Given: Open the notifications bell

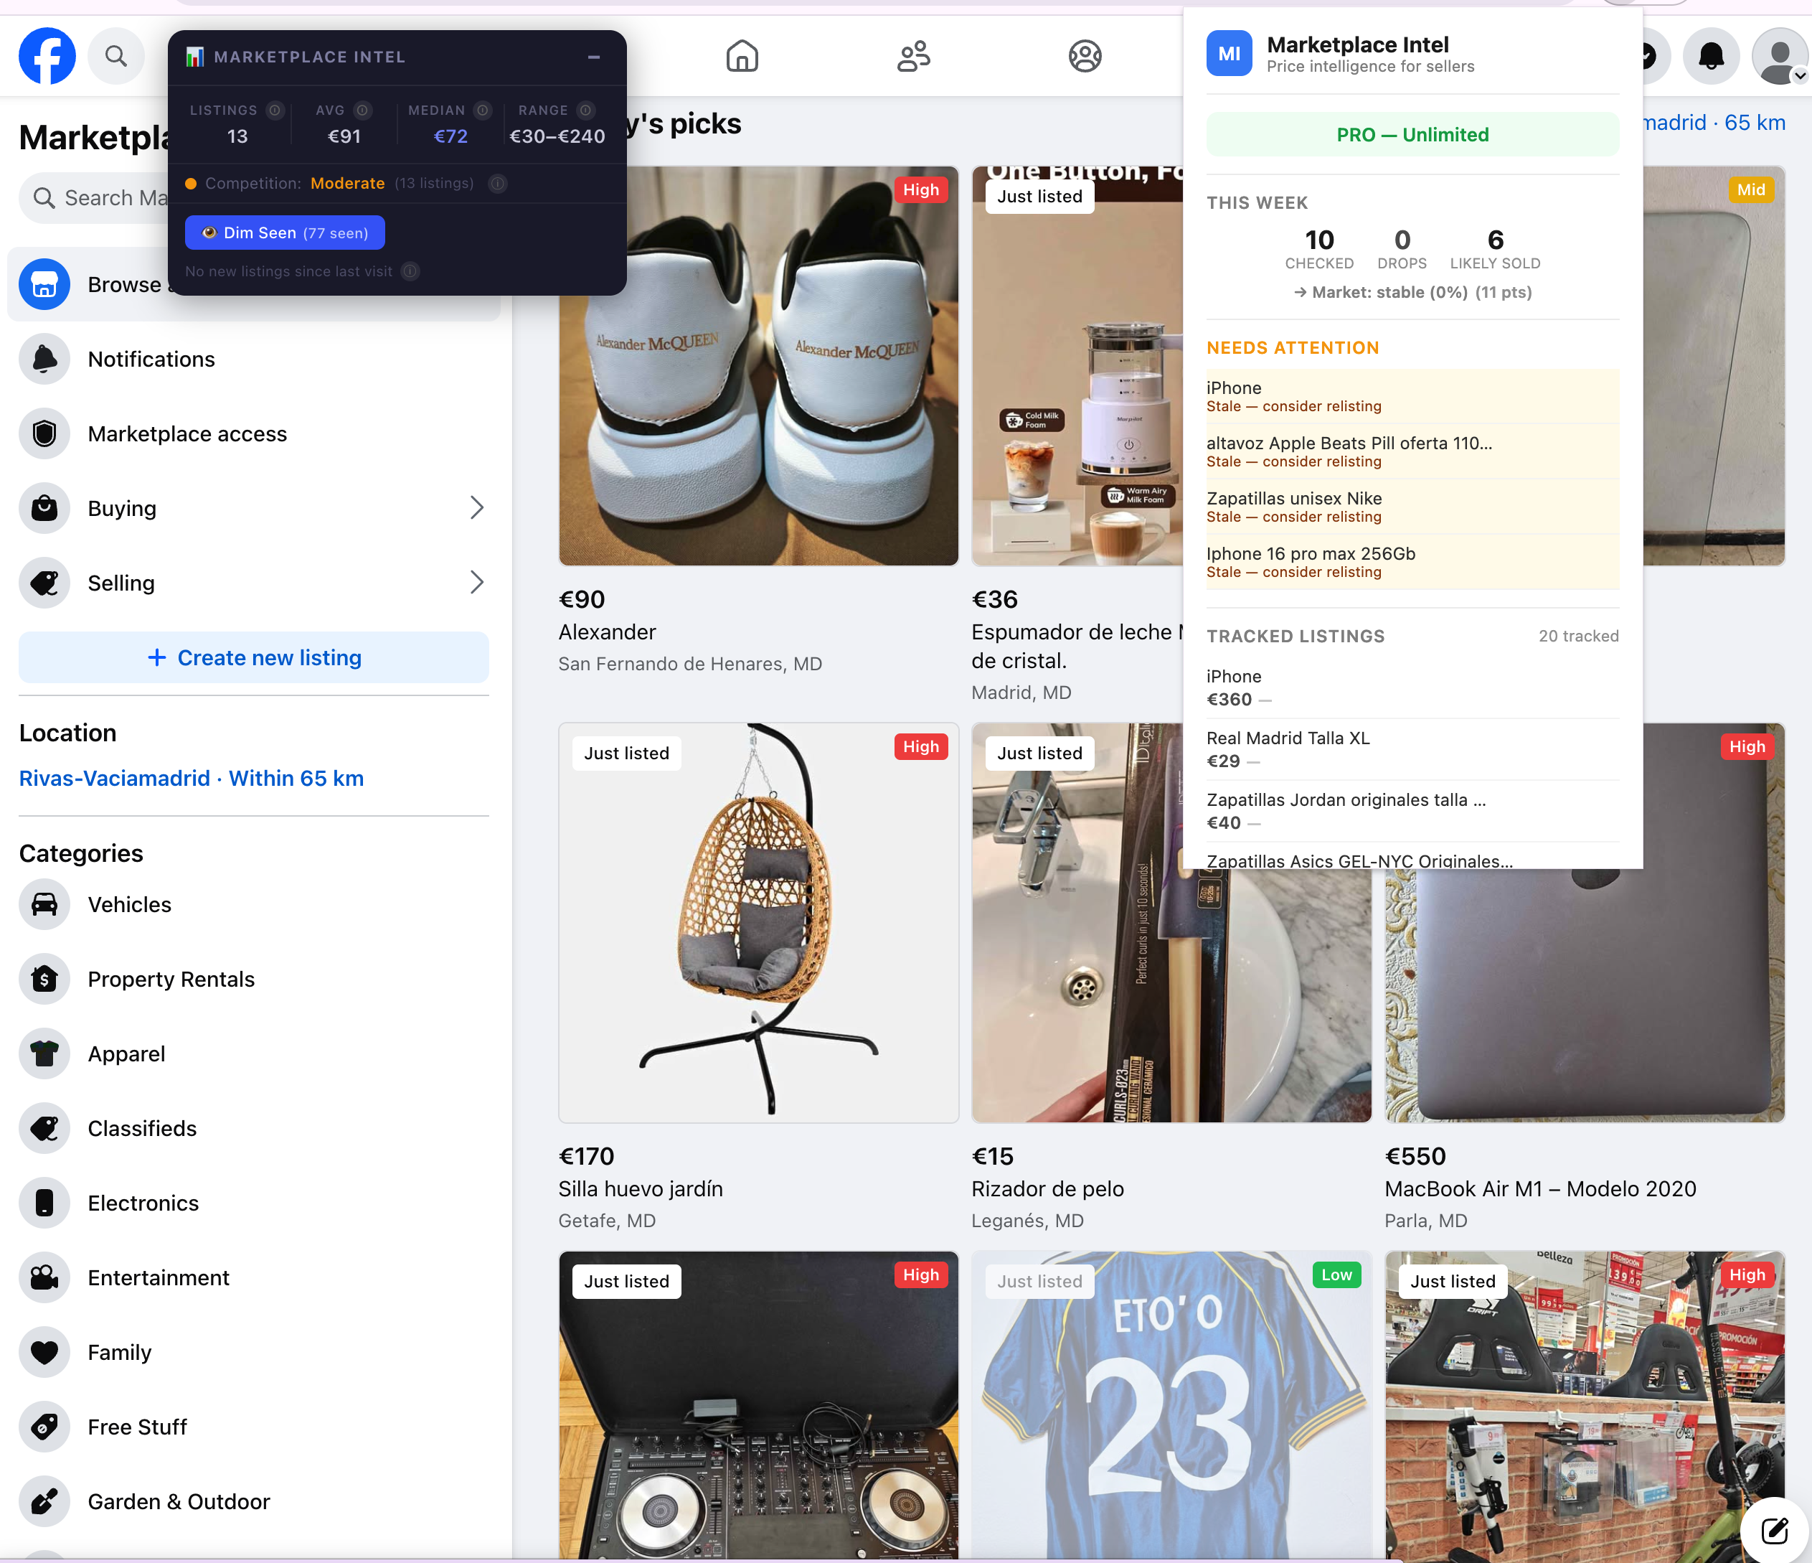Looking at the screenshot, I should tap(1712, 55).
